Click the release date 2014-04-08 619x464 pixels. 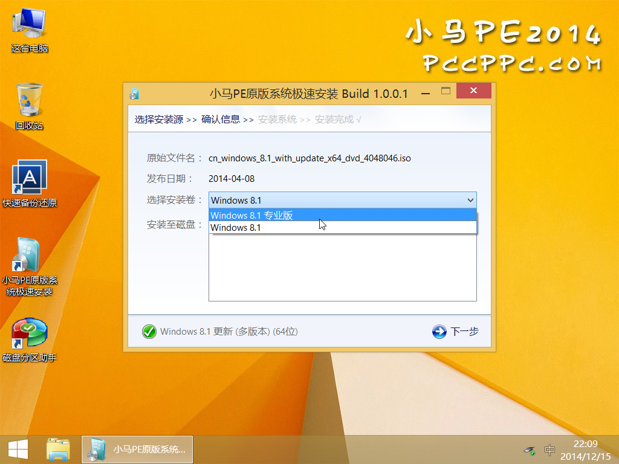tap(232, 179)
